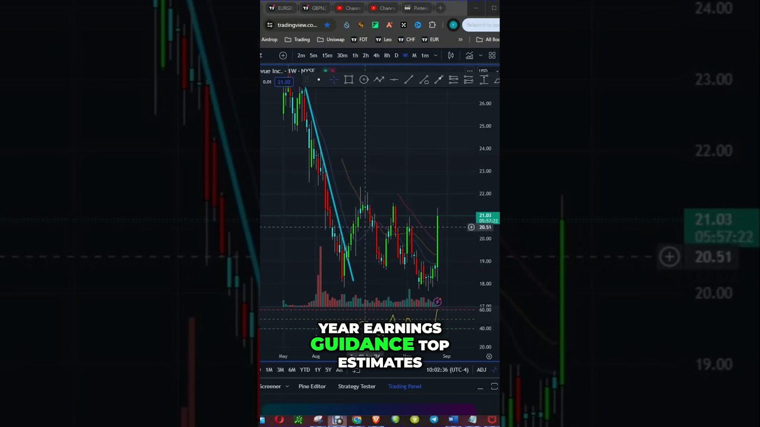The height and width of the screenshot is (427, 760).
Task: Set date range to 1Y
Action: pos(318,370)
